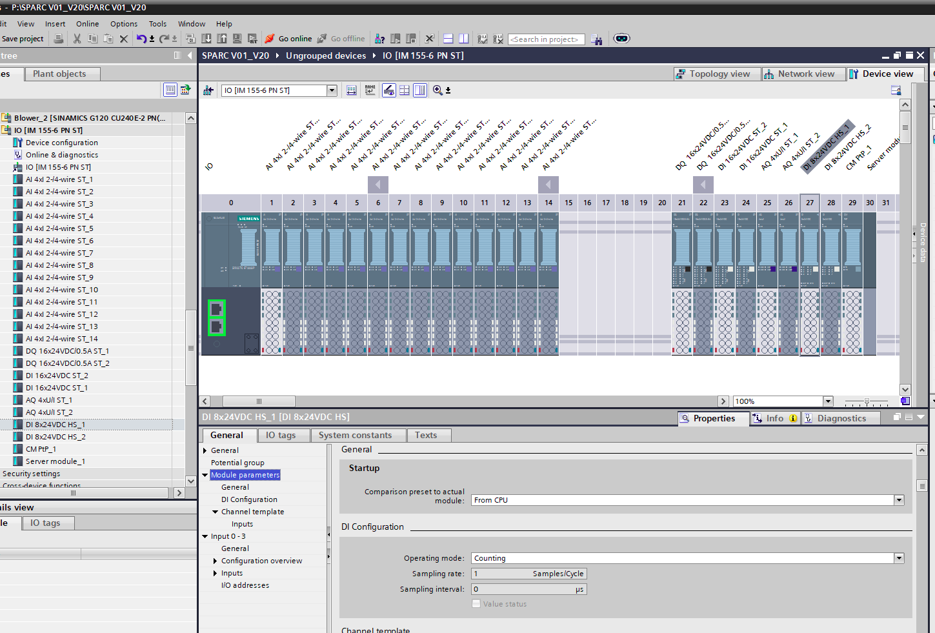Click the cut scissors icon
This screenshot has height=633, width=935.
pyautogui.click(x=77, y=39)
